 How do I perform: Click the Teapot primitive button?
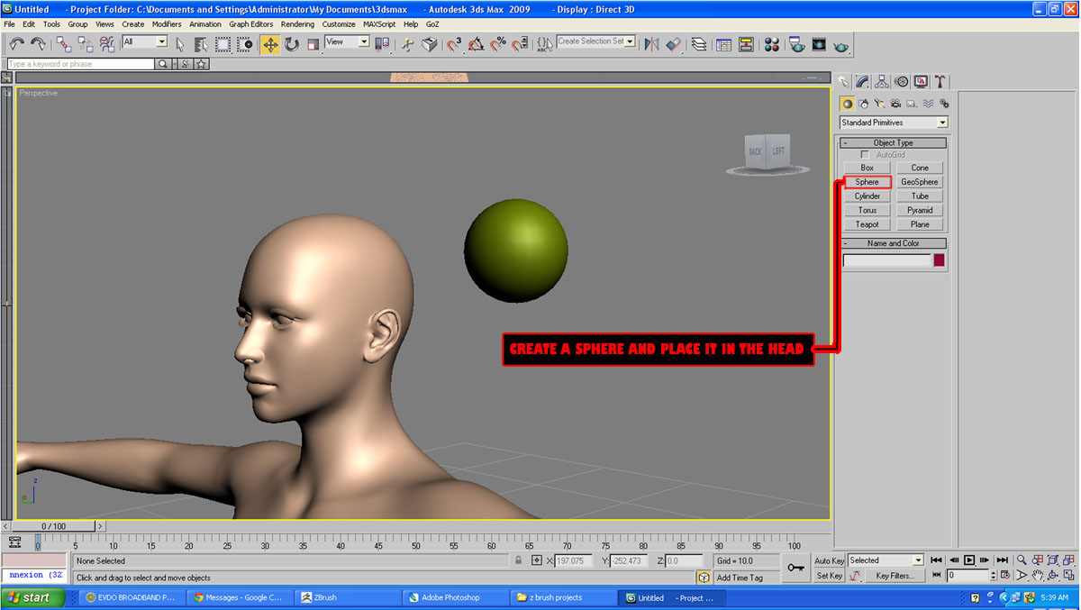867,224
